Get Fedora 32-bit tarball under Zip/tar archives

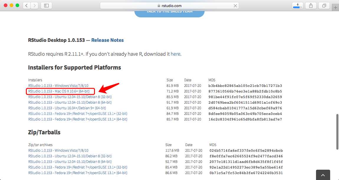click(78, 167)
